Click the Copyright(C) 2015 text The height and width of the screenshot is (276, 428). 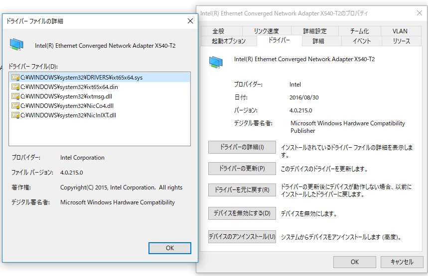(121, 187)
